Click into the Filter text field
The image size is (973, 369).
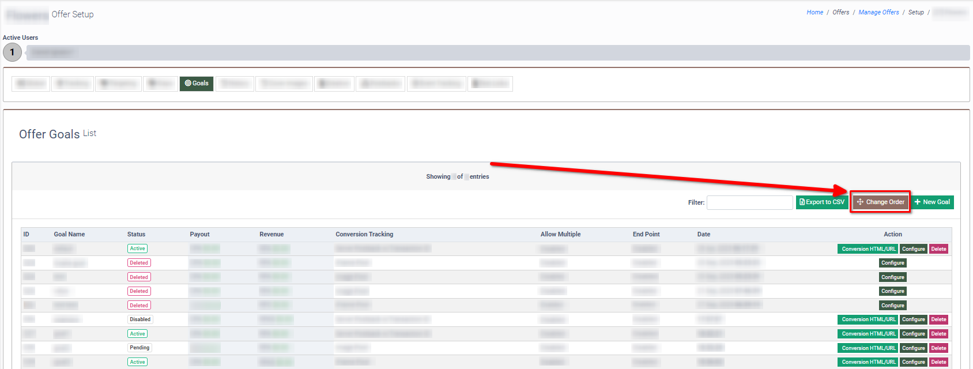pos(749,202)
